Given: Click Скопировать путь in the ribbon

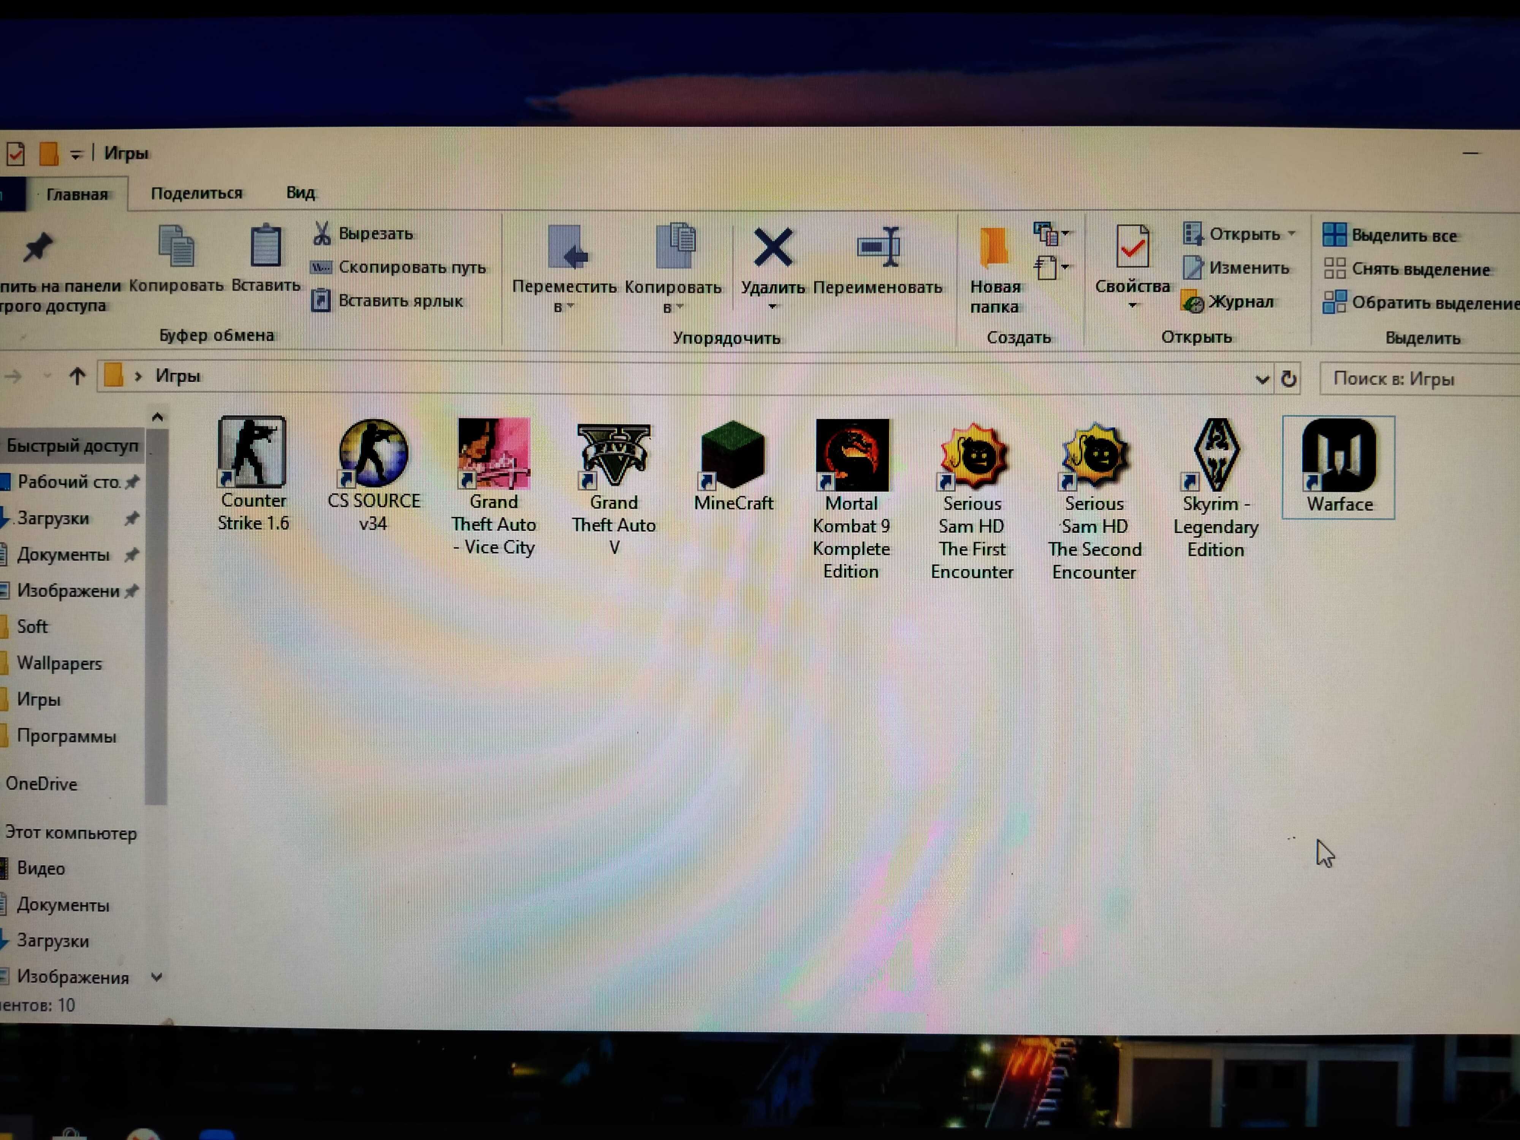Looking at the screenshot, I should click(399, 267).
